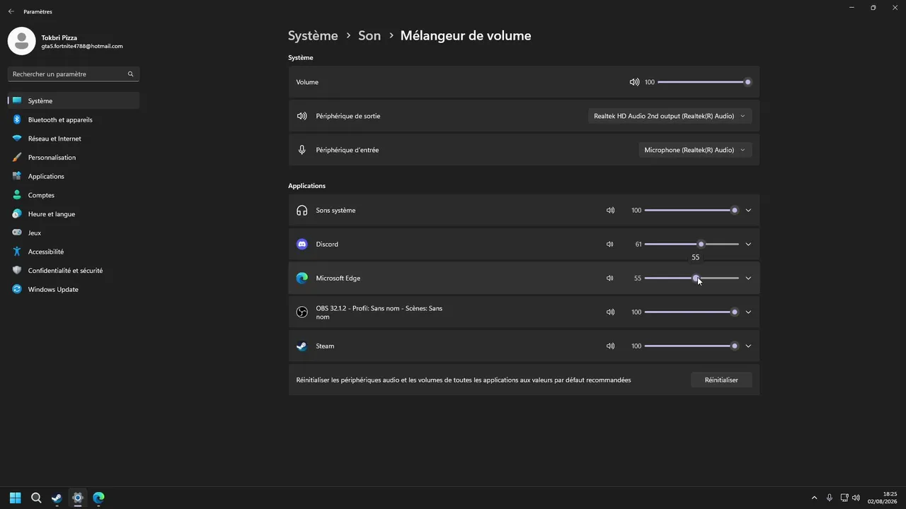Viewport: 906px width, 509px height.
Task: Click the headphones icon for Sons système
Action: point(302,210)
